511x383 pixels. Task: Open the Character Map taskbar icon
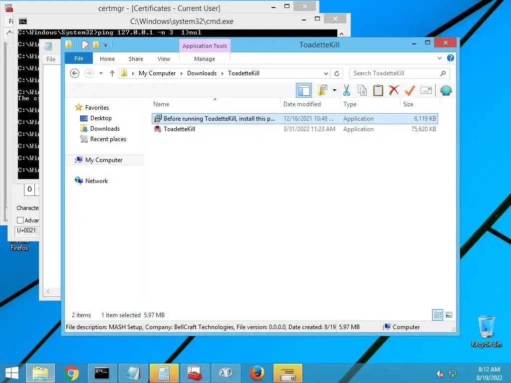point(226,373)
